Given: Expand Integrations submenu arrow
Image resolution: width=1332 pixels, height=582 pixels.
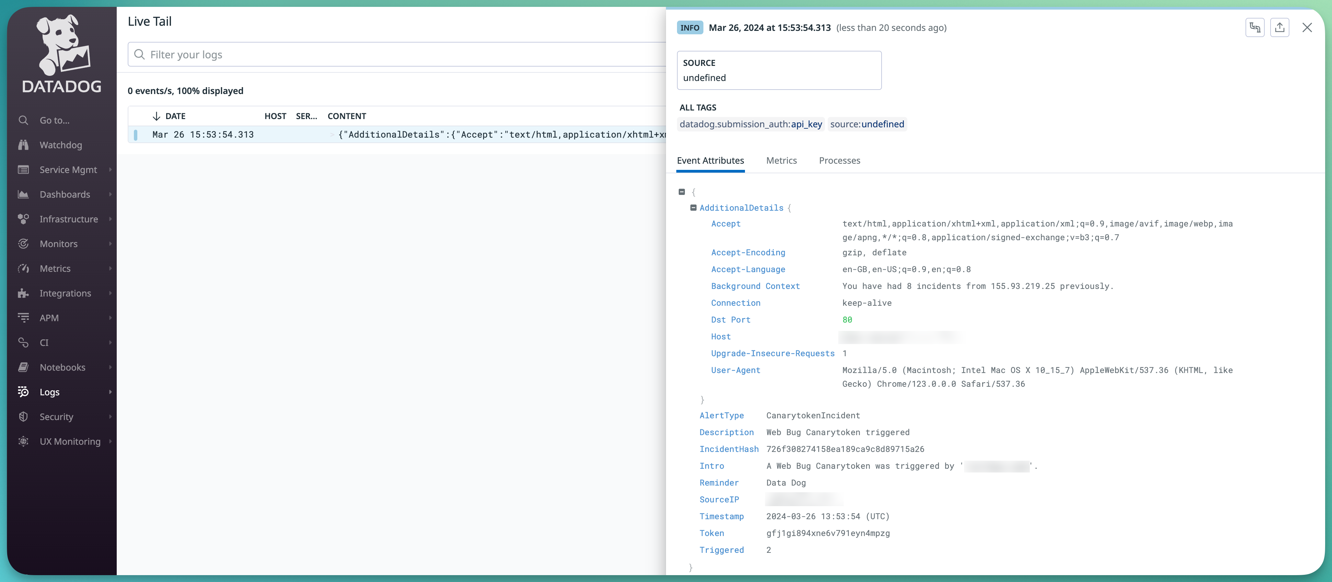Looking at the screenshot, I should [x=110, y=293].
